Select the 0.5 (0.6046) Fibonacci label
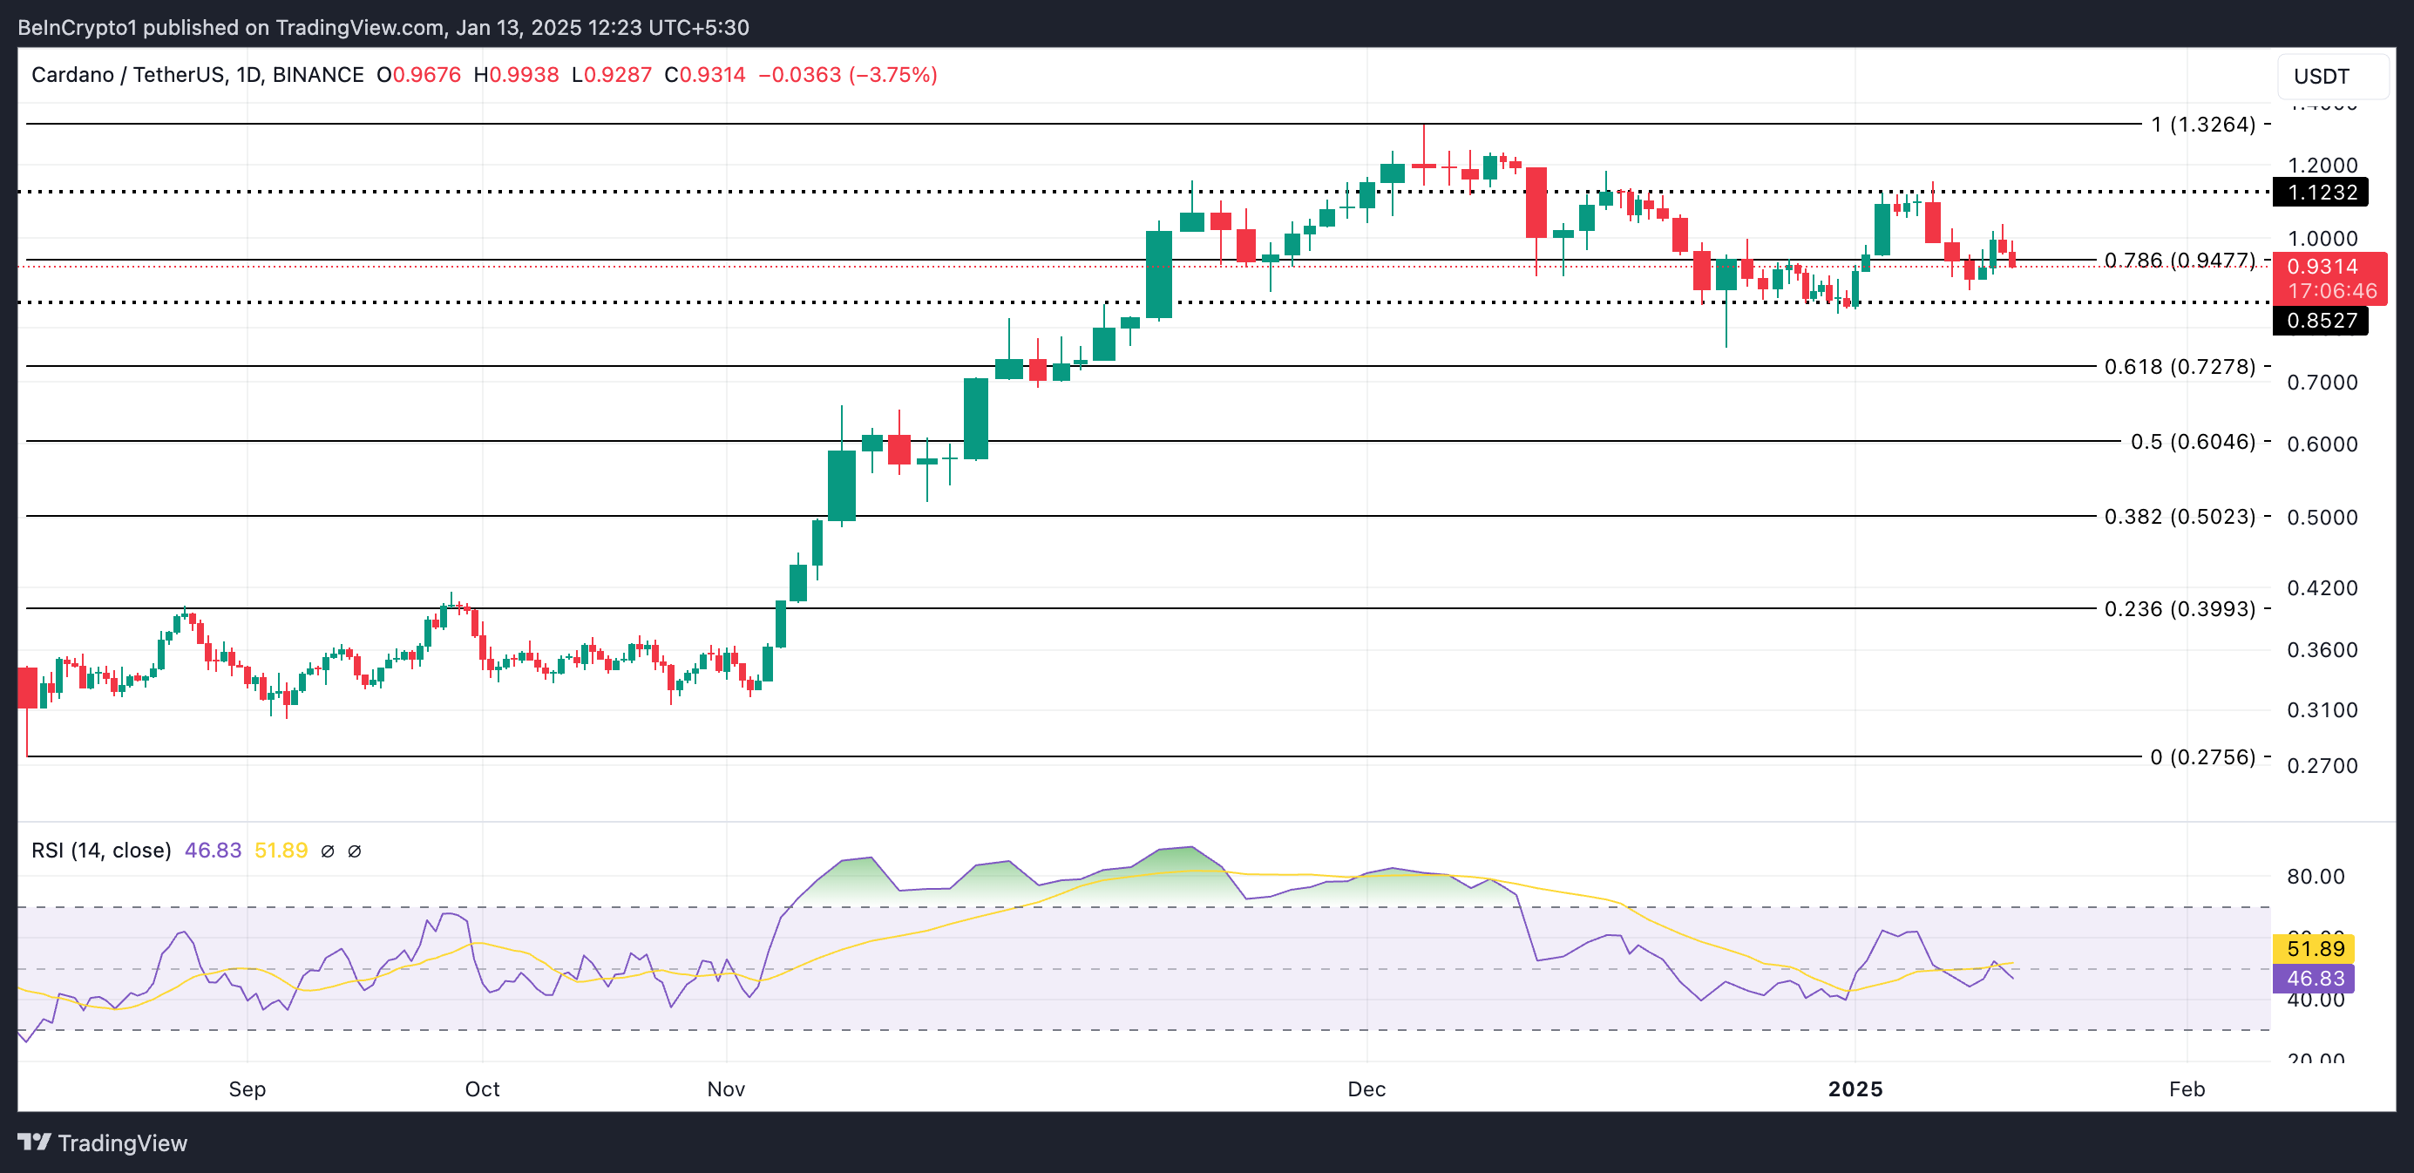The image size is (2414, 1173). pyautogui.click(x=2192, y=441)
